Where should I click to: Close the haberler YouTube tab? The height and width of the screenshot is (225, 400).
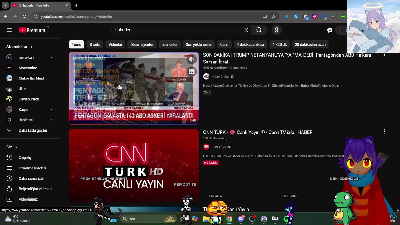[67, 5]
